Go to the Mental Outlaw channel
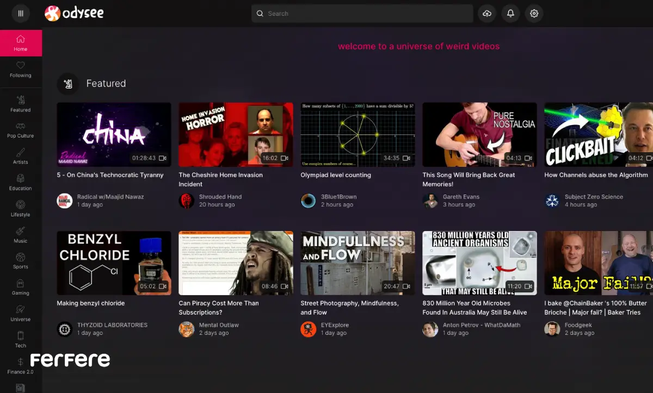Screen dimensions: 653x393 pyautogui.click(x=219, y=325)
